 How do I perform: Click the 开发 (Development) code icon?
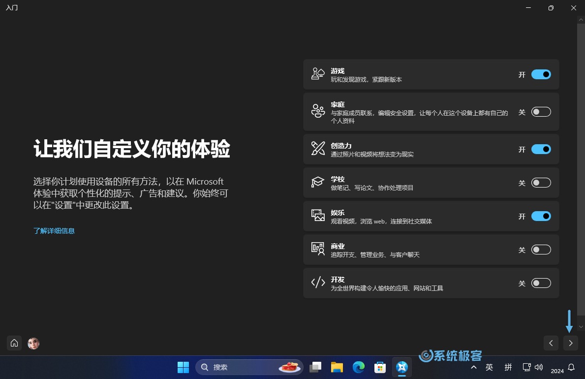pos(317,283)
